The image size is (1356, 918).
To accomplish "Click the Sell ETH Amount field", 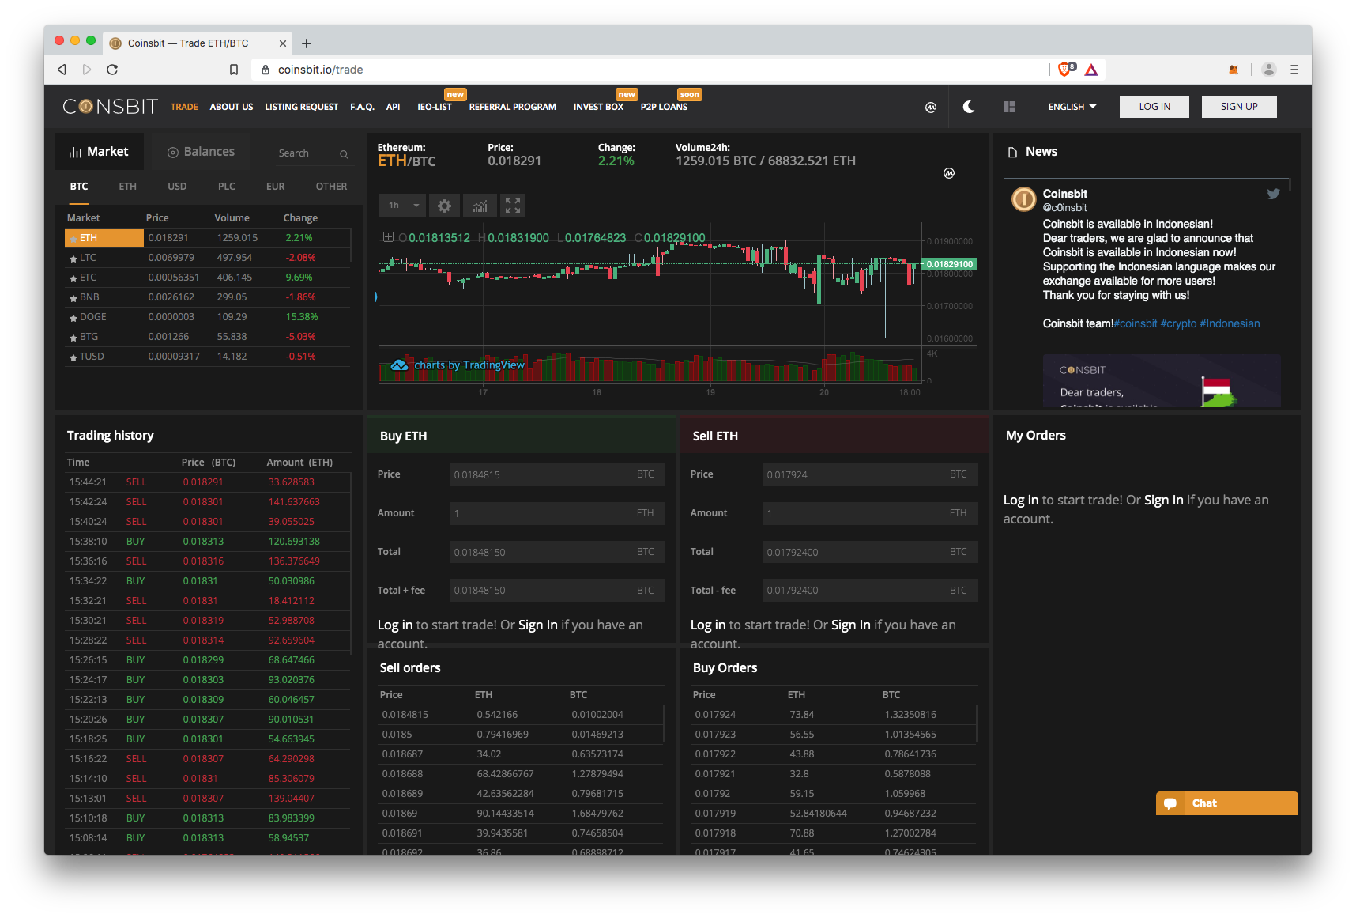I will click(870, 513).
